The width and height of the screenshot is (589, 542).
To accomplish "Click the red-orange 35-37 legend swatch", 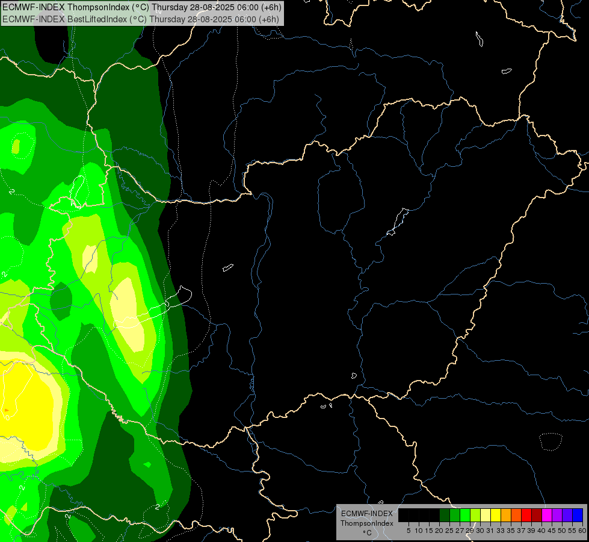I will coord(516,515).
